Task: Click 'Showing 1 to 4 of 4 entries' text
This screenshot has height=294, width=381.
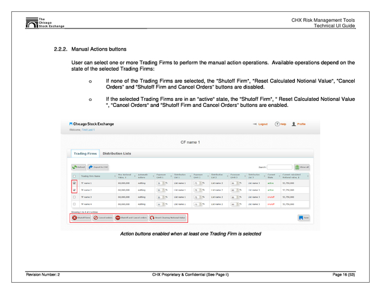Action: click(x=85, y=212)
